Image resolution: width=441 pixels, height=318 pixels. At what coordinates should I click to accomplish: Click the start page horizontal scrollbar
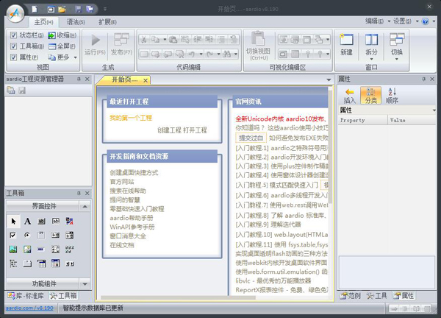tap(179, 297)
